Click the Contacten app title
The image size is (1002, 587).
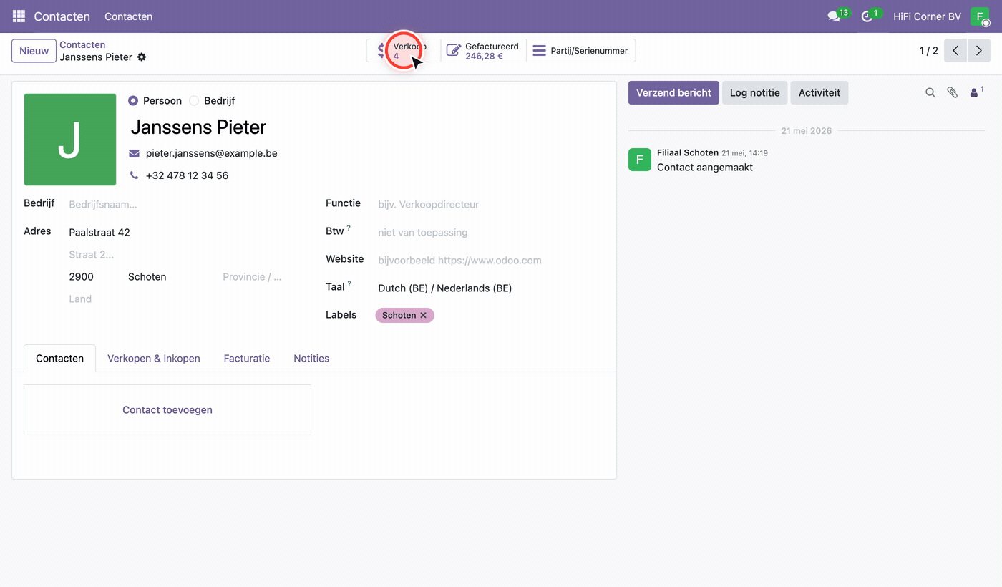coord(62,16)
